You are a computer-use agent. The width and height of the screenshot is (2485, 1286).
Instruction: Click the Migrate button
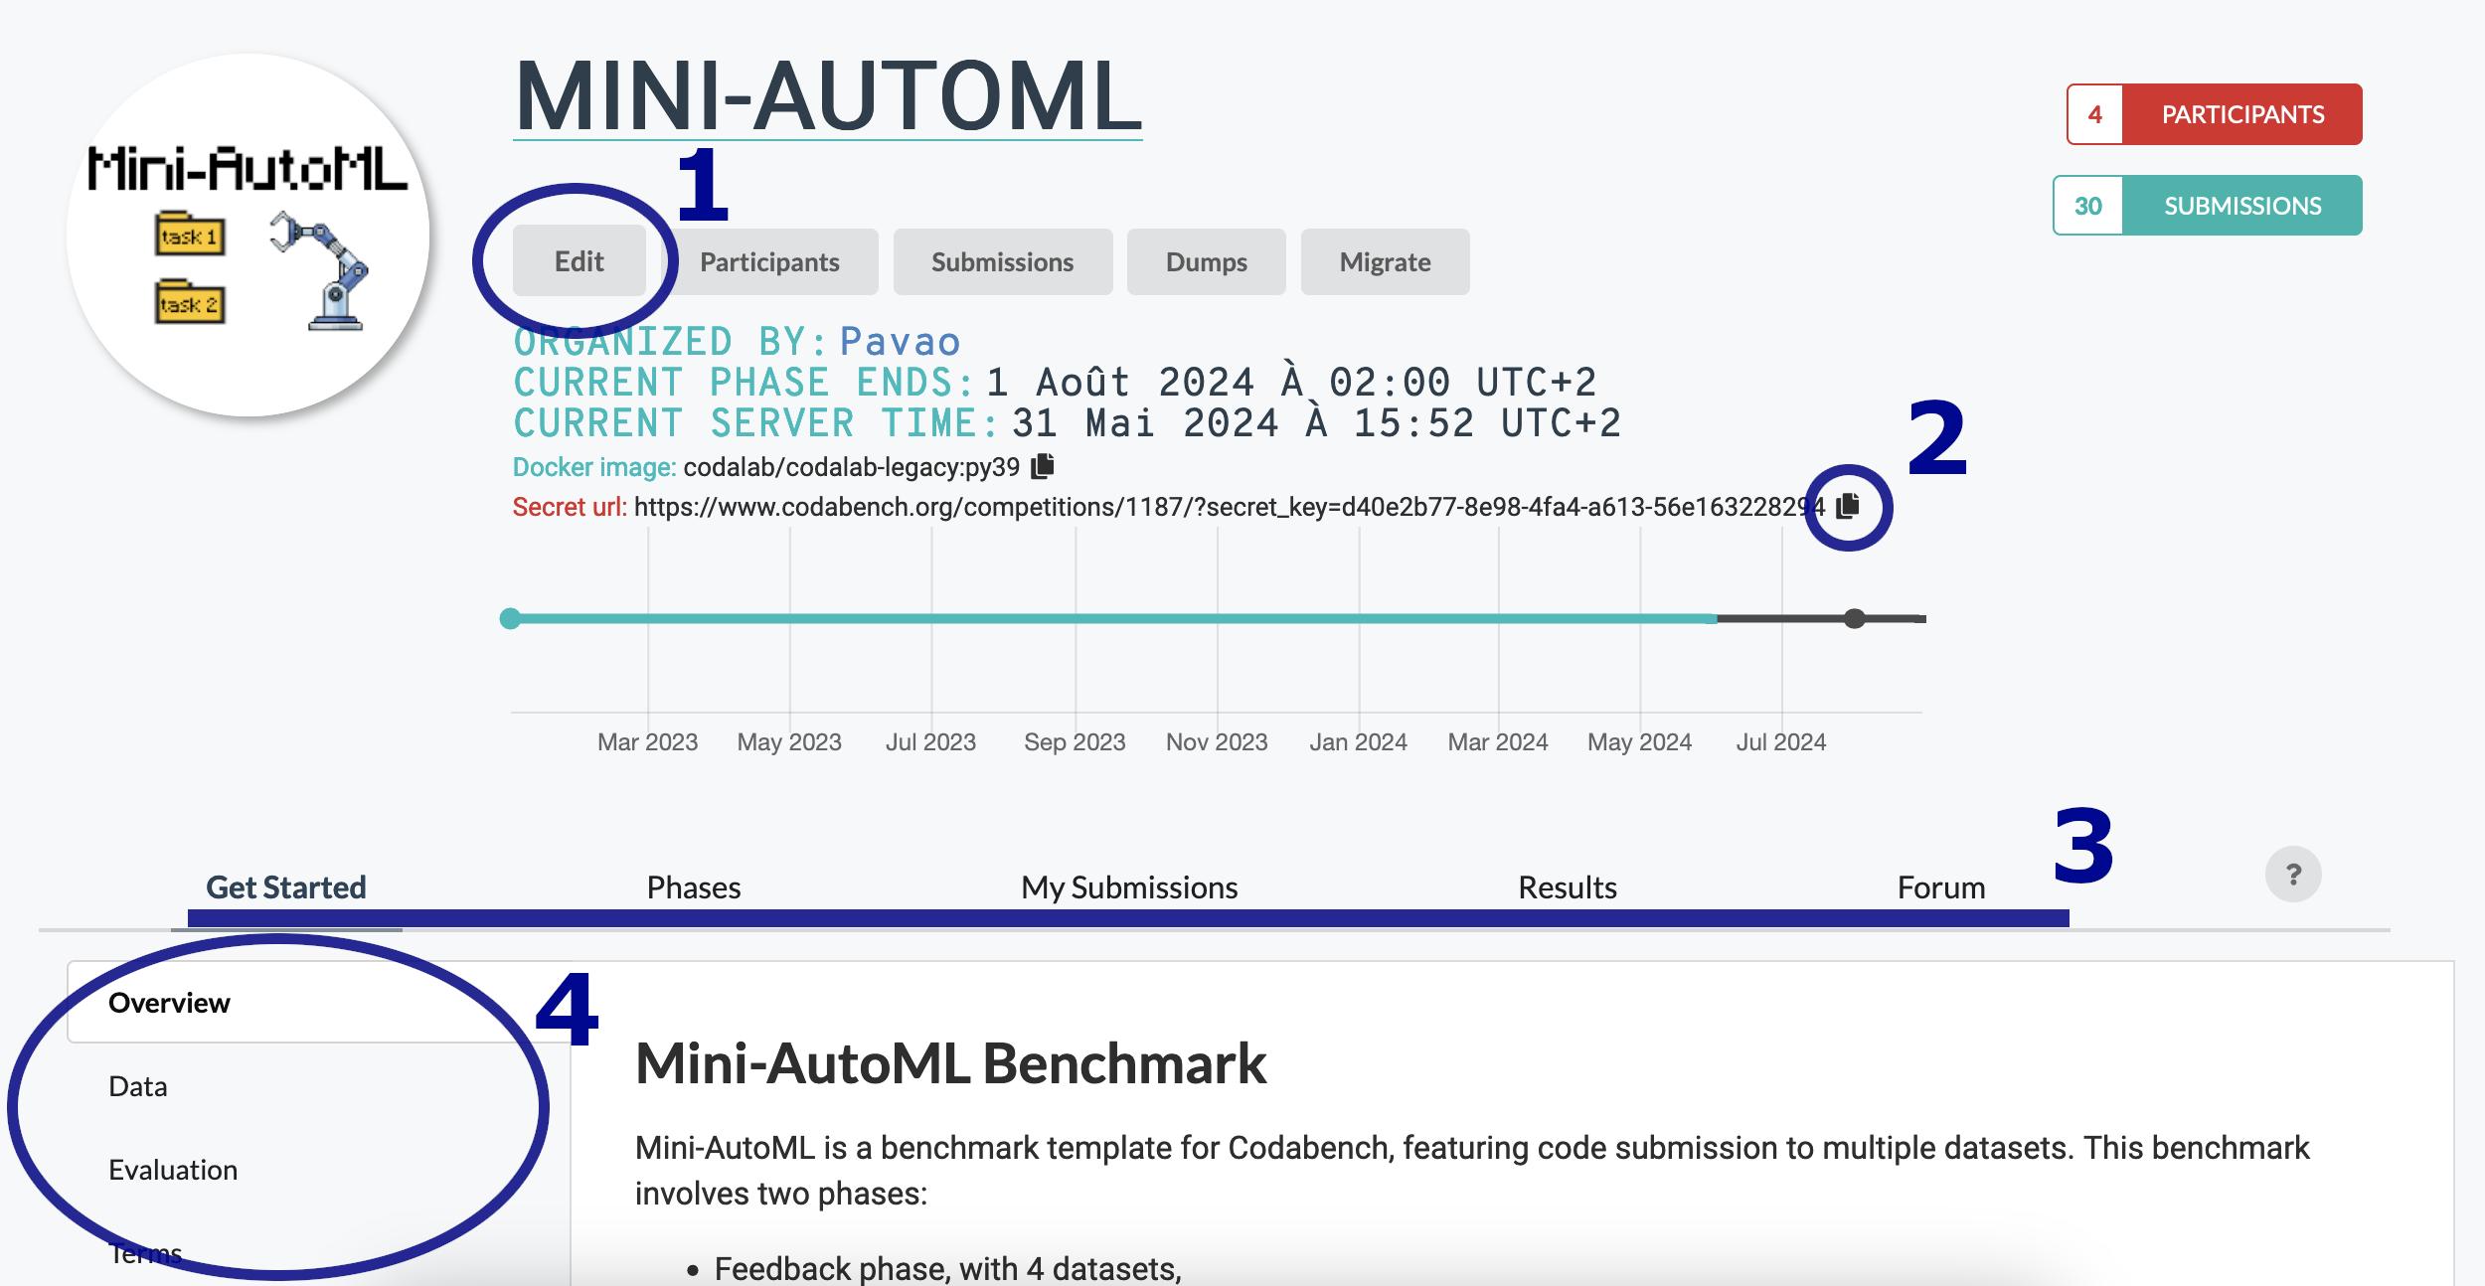[1385, 262]
